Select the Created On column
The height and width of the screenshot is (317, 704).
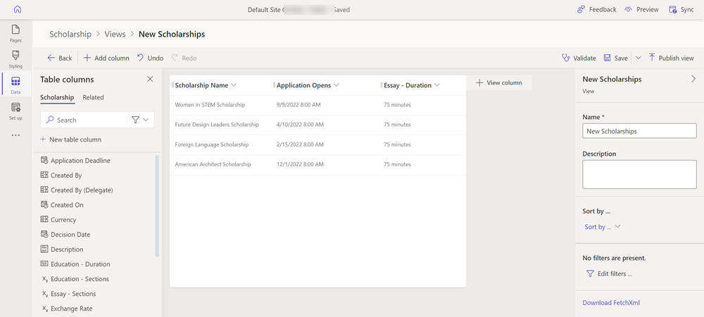point(62,205)
